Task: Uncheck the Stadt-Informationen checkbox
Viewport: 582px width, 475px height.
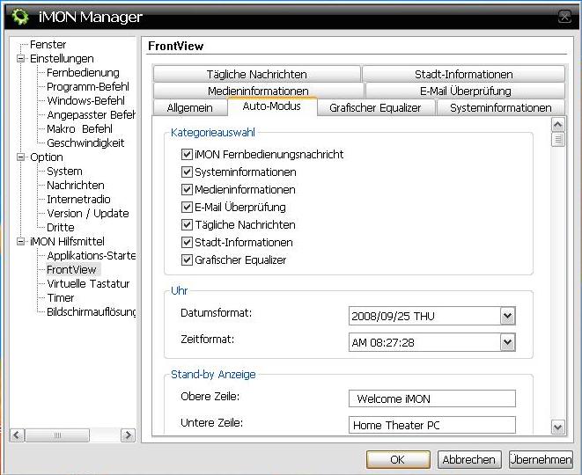Action: click(187, 242)
